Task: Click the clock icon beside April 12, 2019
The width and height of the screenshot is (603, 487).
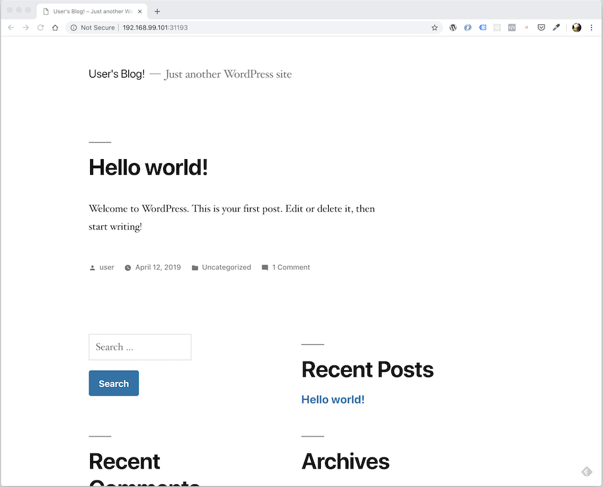Action: pos(128,268)
